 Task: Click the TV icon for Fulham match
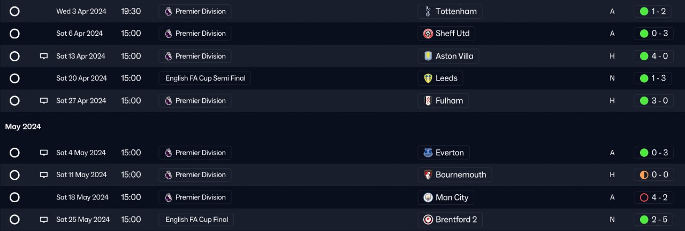pos(44,101)
